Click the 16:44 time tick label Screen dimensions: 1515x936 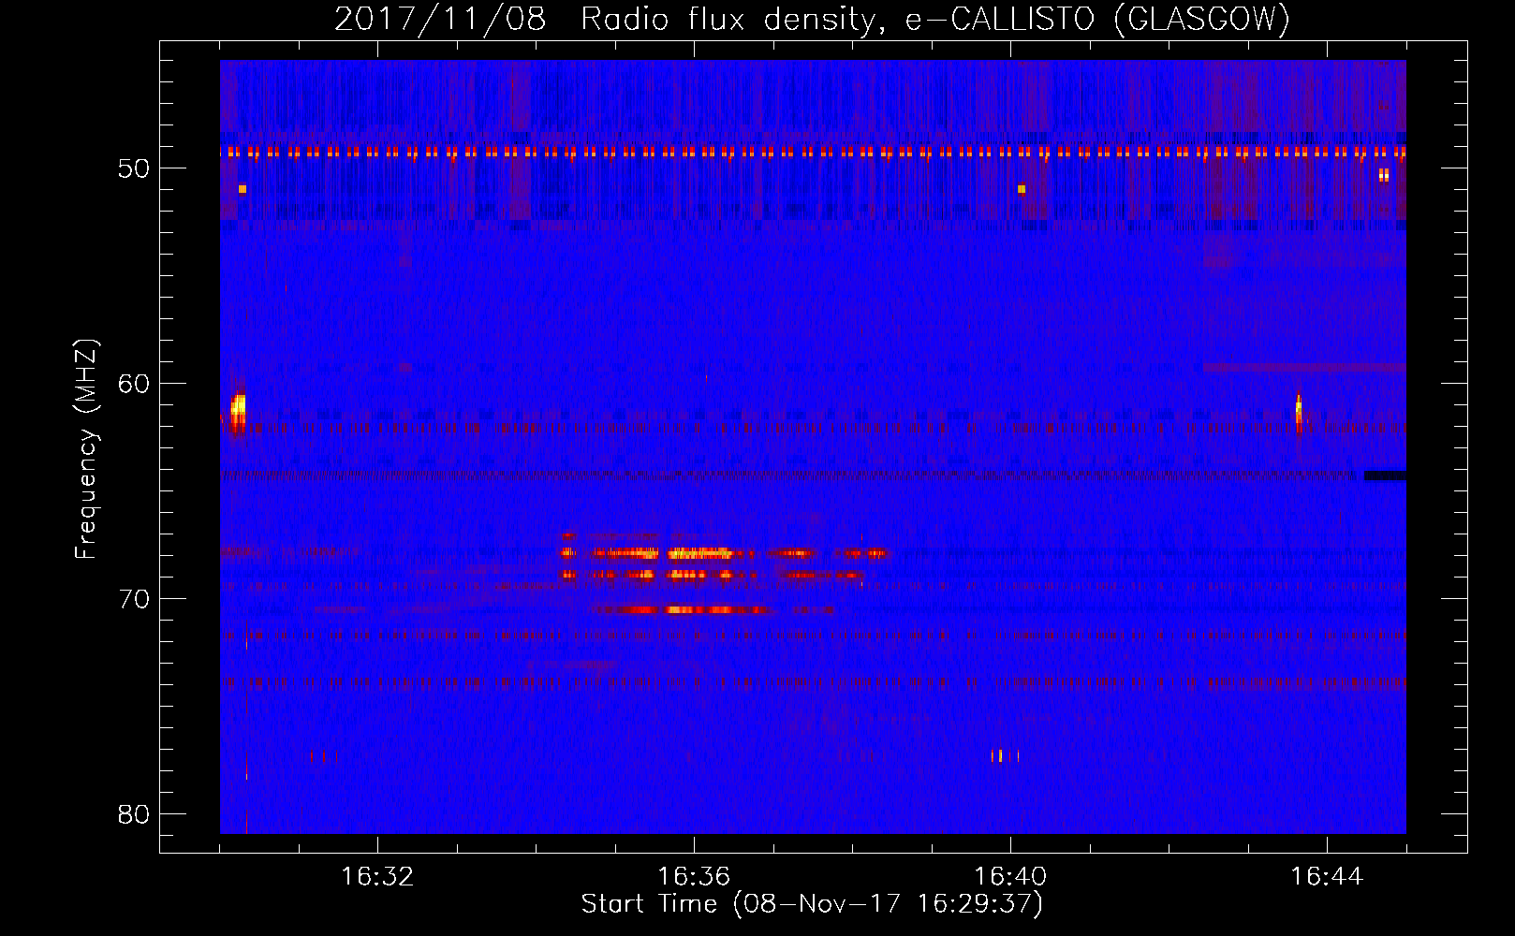1327,877
